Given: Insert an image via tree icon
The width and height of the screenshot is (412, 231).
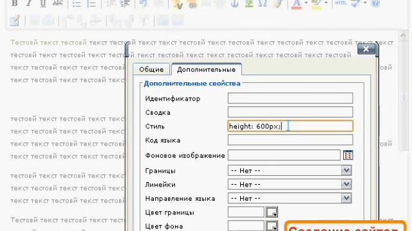Looking at the screenshot, I should click(249, 3).
